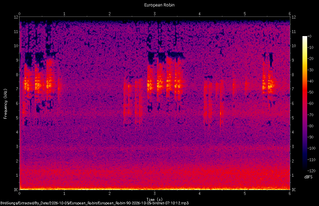Click the -120 color scale value
The height and width of the screenshot is (206, 319).
point(311,171)
